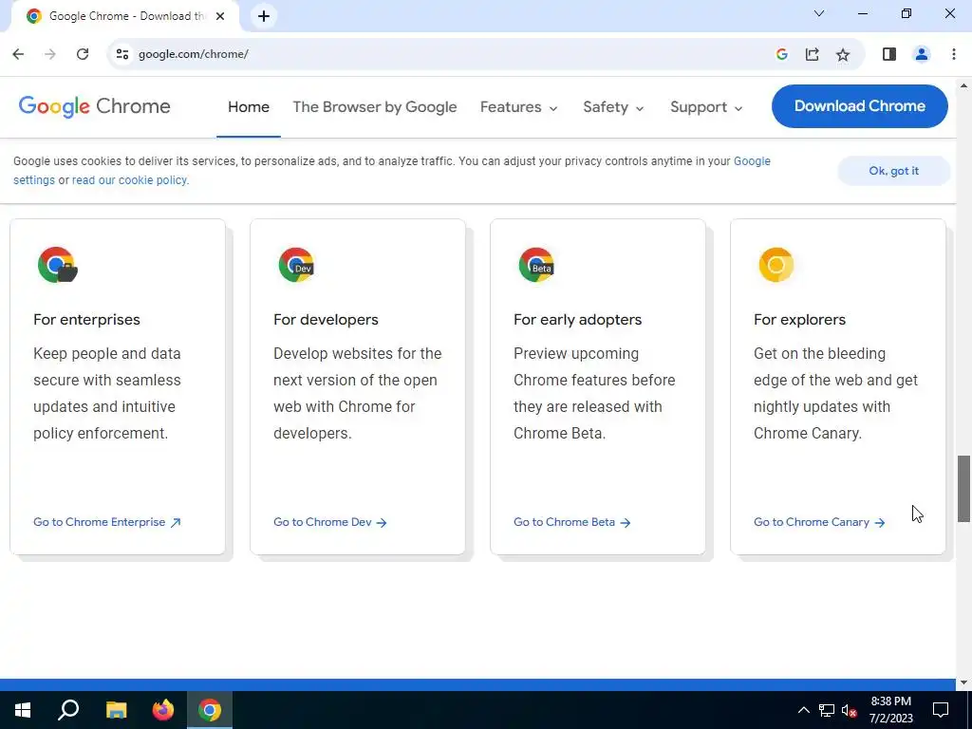Expand the Features dropdown menu
Viewport: 972px width, 729px height.
[x=519, y=107]
